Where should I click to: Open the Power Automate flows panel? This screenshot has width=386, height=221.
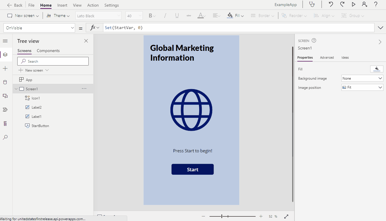point(5,109)
